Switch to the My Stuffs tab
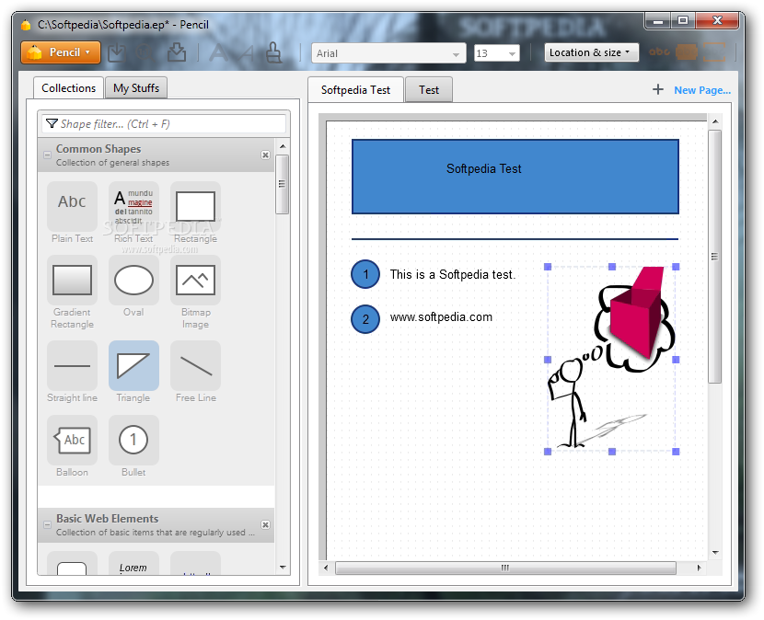The height and width of the screenshot is (620, 764). click(136, 88)
